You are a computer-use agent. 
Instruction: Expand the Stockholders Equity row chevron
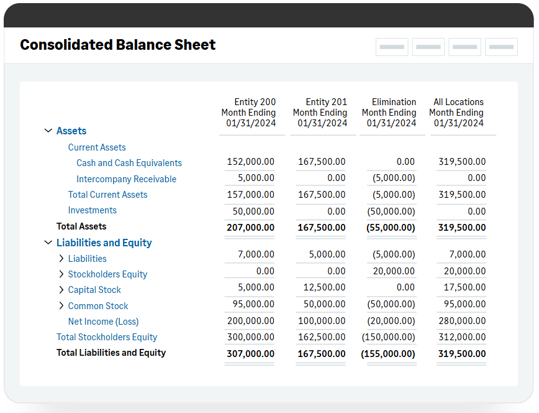pyautogui.click(x=61, y=274)
